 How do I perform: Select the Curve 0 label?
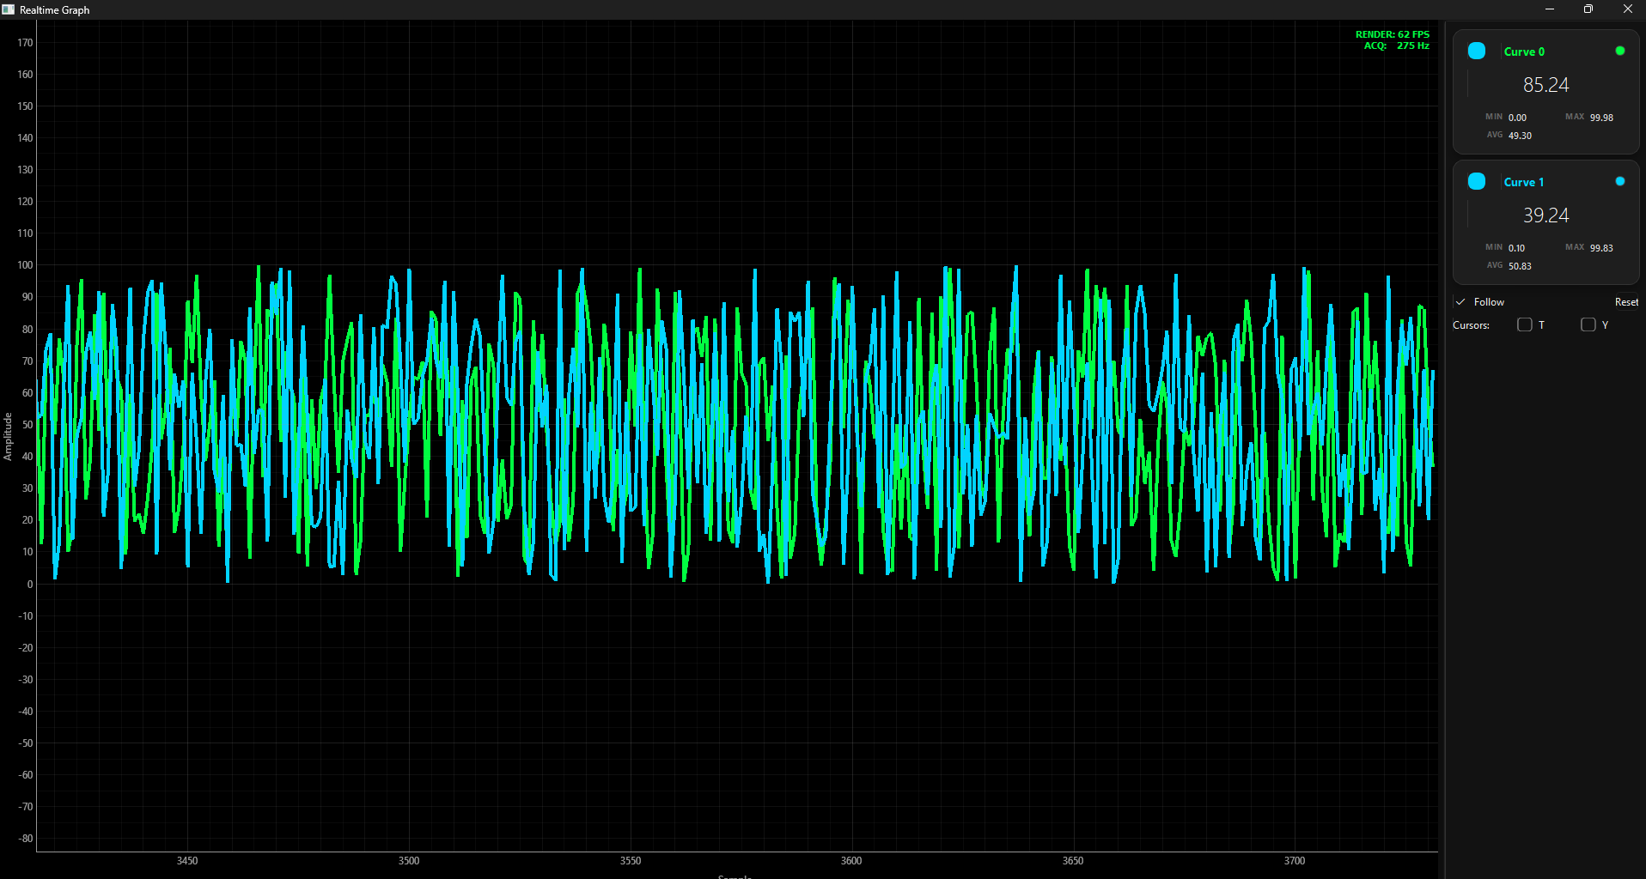click(x=1524, y=52)
